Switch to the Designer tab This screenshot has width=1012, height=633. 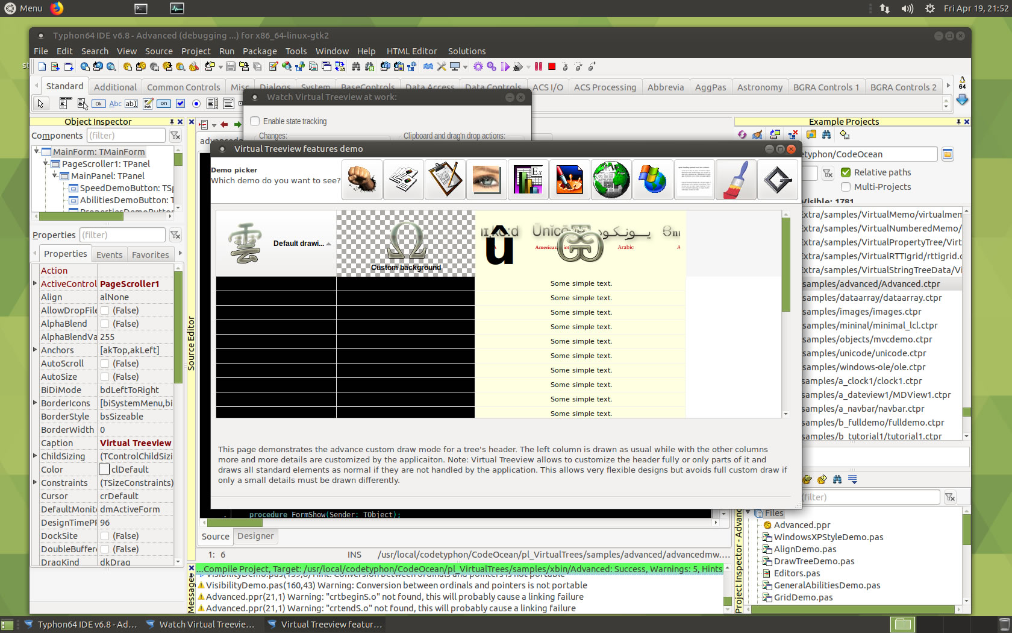tap(255, 536)
